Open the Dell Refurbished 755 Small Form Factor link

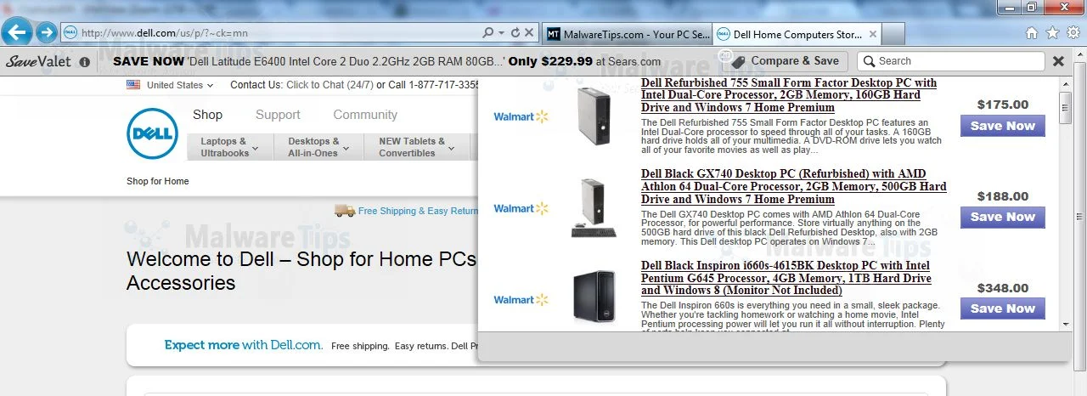pyautogui.click(x=789, y=95)
